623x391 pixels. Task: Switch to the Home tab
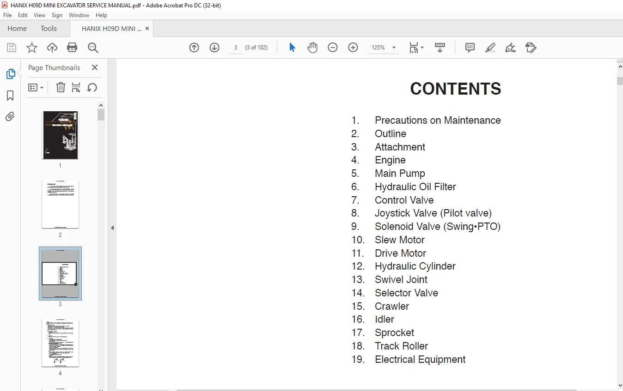pyautogui.click(x=17, y=29)
